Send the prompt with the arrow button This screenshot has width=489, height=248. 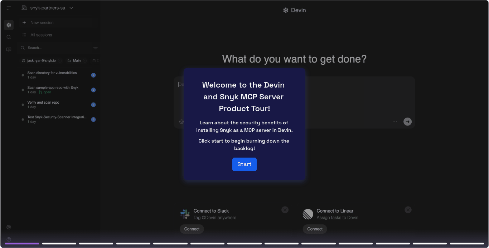click(407, 121)
